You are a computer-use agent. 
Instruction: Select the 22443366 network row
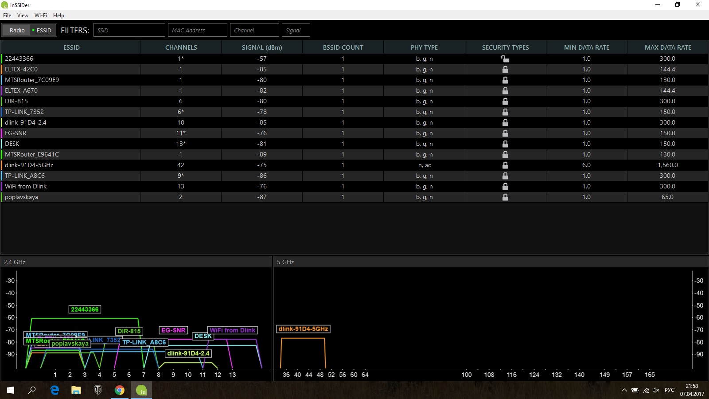pyautogui.click(x=354, y=59)
